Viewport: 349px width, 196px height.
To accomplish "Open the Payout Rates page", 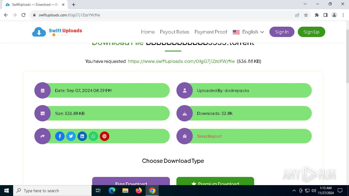I will 174,32.
